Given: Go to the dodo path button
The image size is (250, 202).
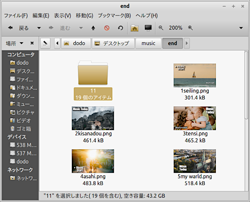Looking at the screenshot, I should click(76, 43).
